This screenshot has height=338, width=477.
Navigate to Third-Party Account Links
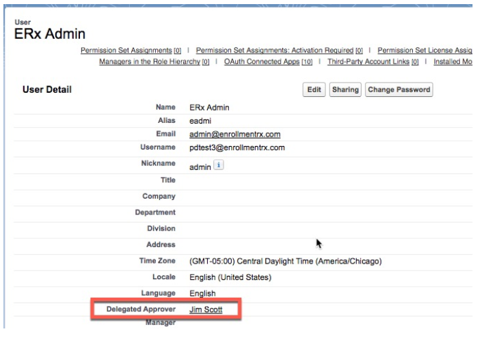coord(370,61)
